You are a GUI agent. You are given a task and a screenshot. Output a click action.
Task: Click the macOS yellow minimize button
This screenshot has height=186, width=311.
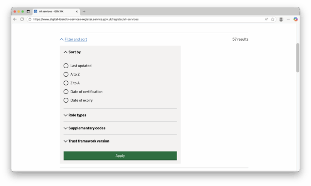(x=19, y=12)
